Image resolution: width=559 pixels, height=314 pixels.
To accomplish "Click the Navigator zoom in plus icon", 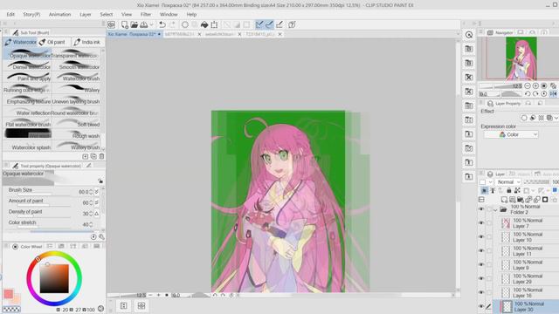I will (535, 85).
